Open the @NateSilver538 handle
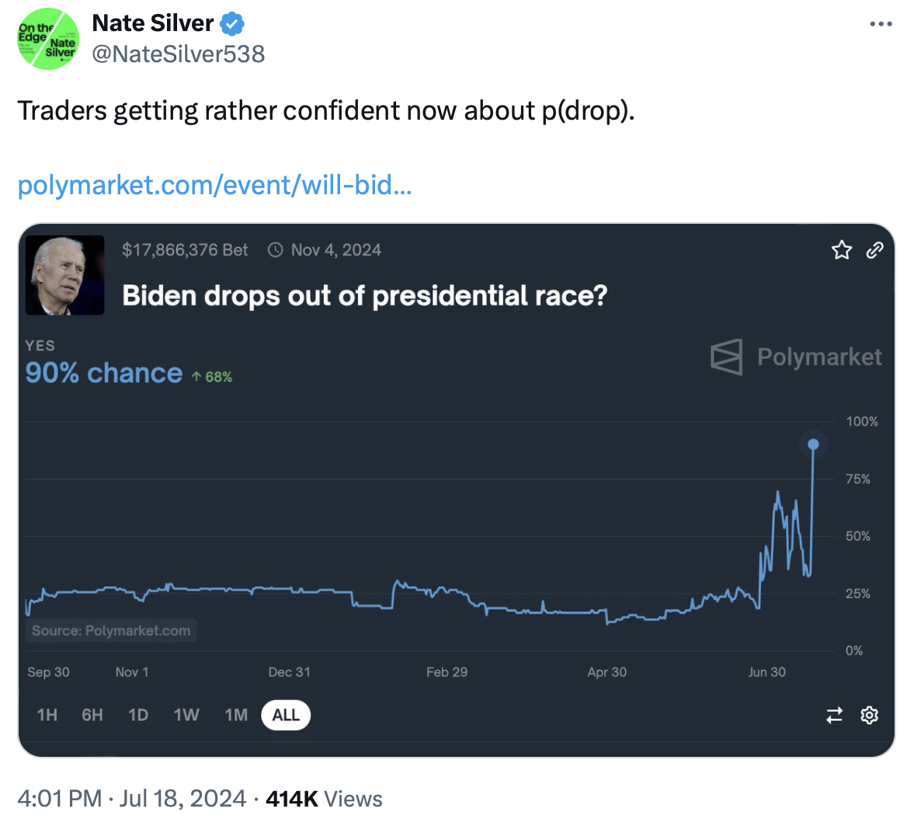 click(x=179, y=54)
